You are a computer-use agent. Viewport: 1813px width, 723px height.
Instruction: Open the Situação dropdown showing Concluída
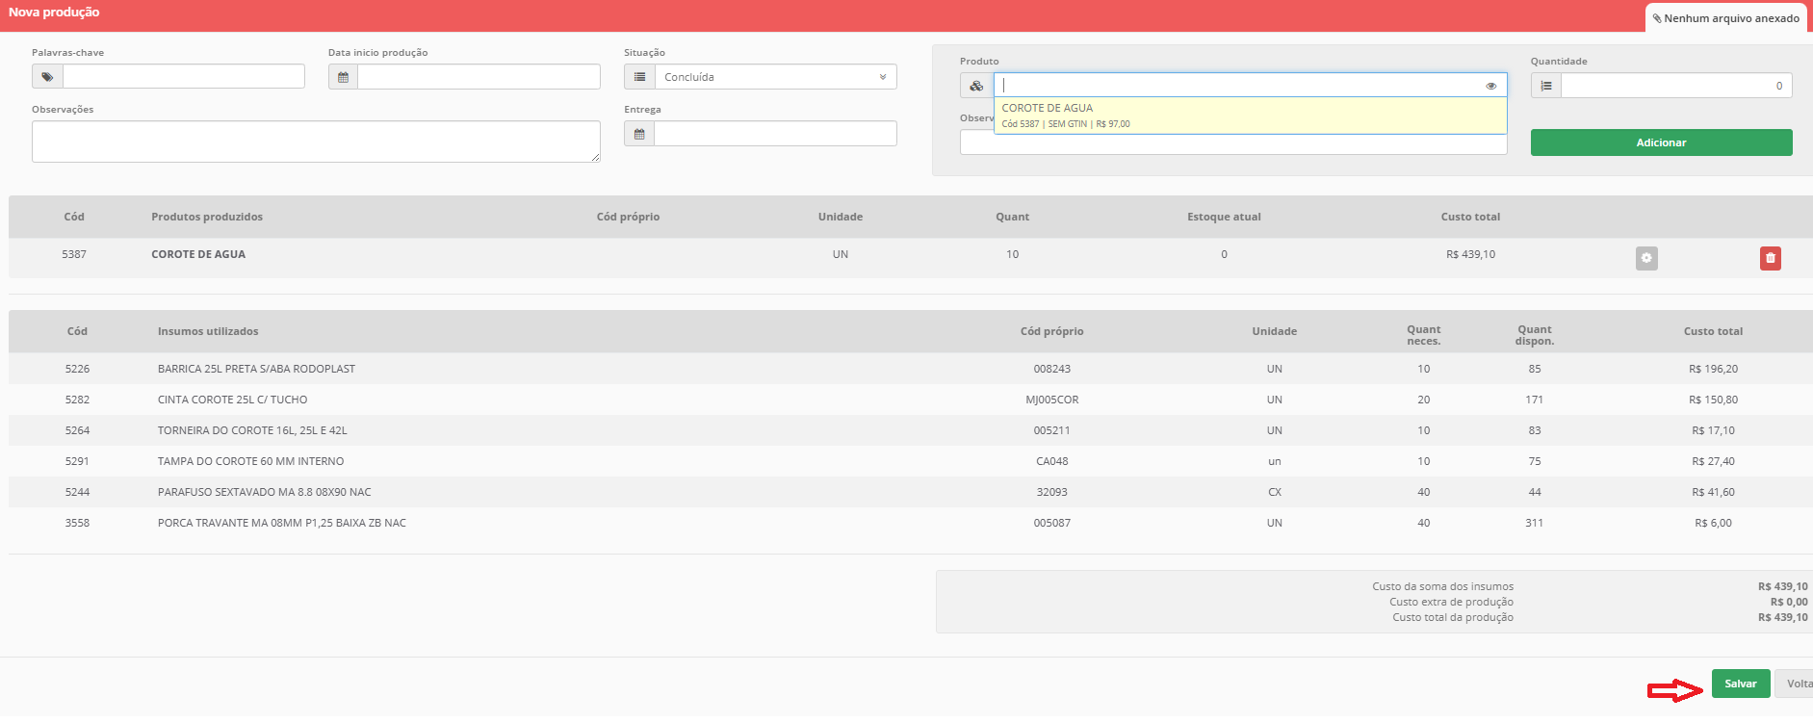click(775, 77)
